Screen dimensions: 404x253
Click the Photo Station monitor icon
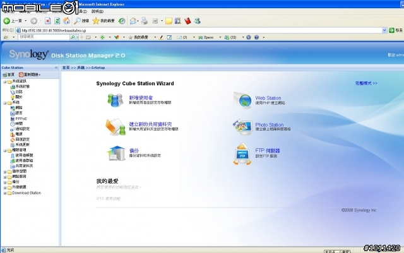242,127
